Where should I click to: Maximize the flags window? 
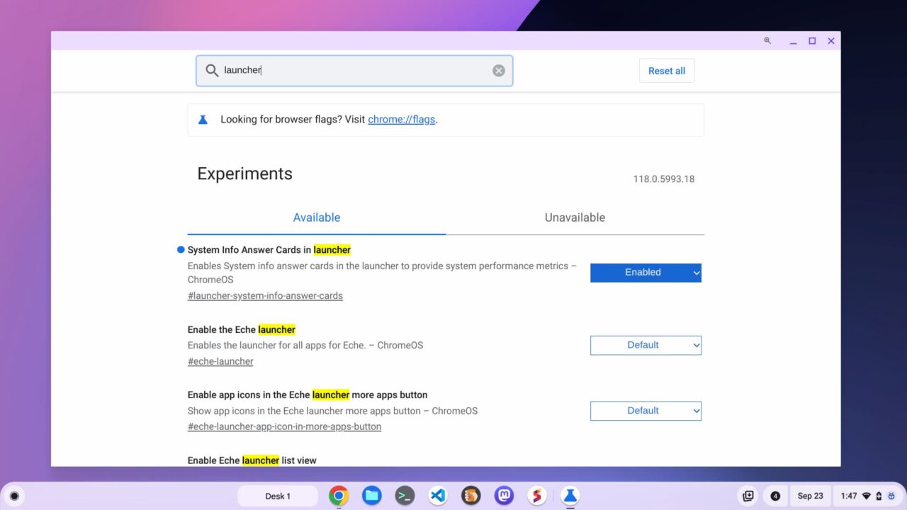pyautogui.click(x=812, y=41)
